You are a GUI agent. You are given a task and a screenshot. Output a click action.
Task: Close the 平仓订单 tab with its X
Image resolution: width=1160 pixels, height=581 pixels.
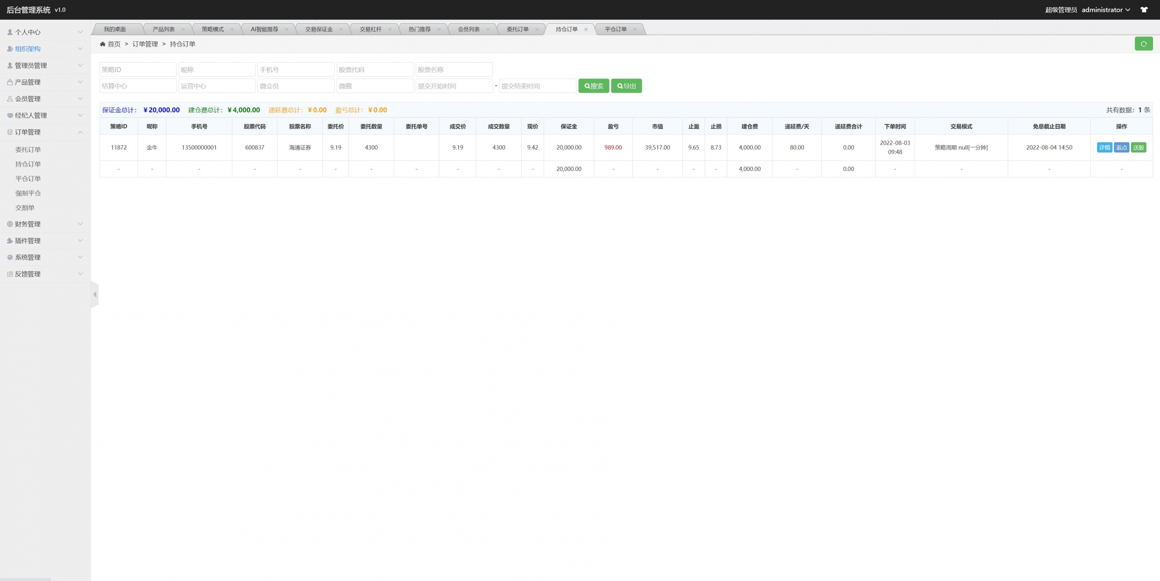[x=635, y=29]
